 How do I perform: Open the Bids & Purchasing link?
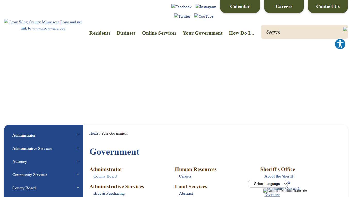tap(109, 193)
